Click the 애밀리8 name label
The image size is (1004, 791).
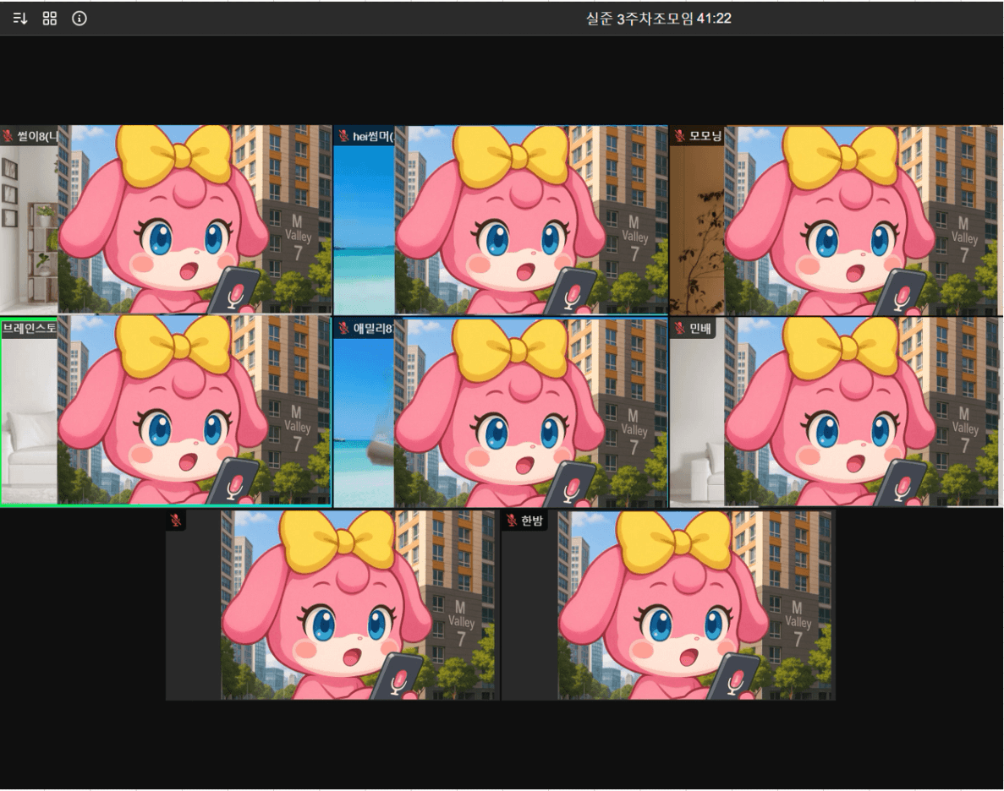point(373,328)
